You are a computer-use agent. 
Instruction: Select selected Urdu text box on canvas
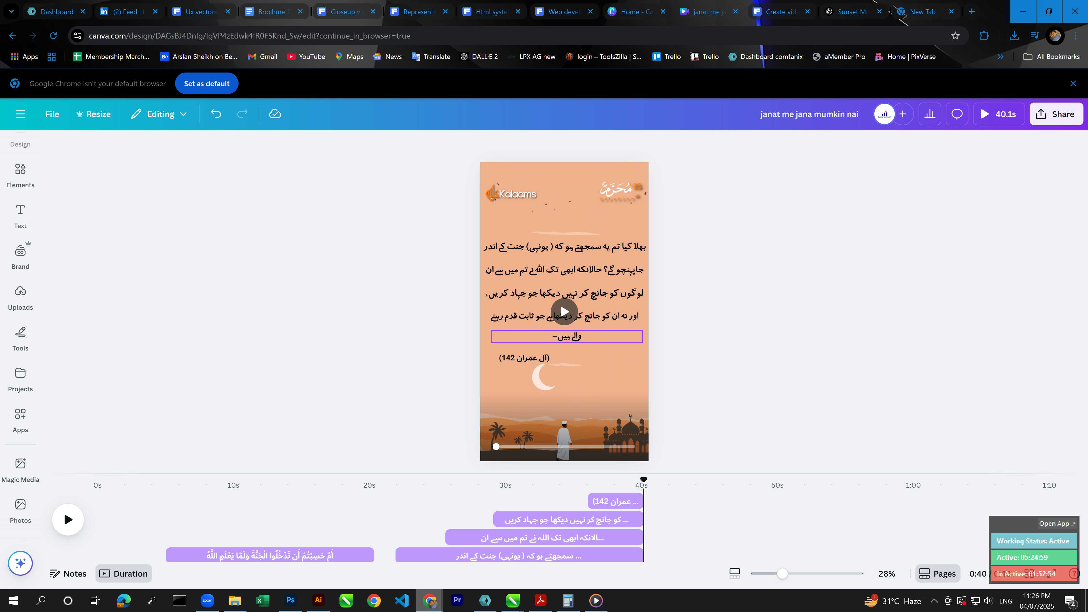[566, 337]
